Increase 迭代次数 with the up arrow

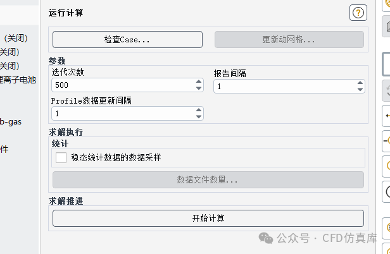point(199,82)
